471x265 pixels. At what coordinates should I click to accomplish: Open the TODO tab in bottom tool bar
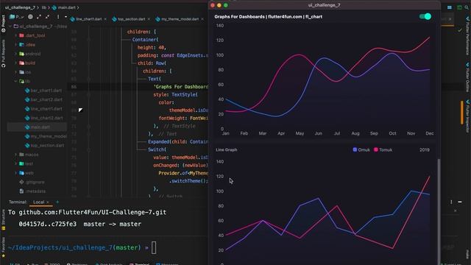tap(52, 264)
